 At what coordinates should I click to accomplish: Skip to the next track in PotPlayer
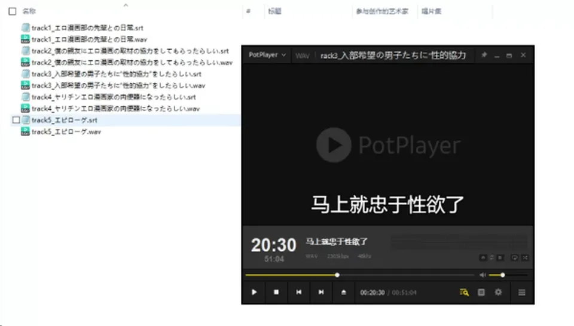321,292
